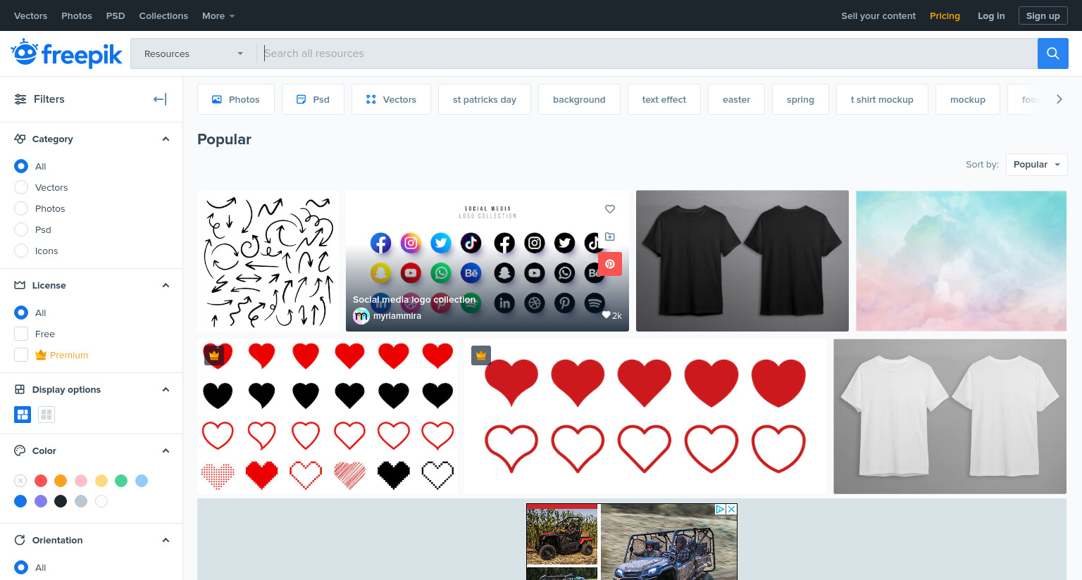Viewport: 1082px width, 580px height.
Task: Click the Freepik logo
Action: [66, 53]
